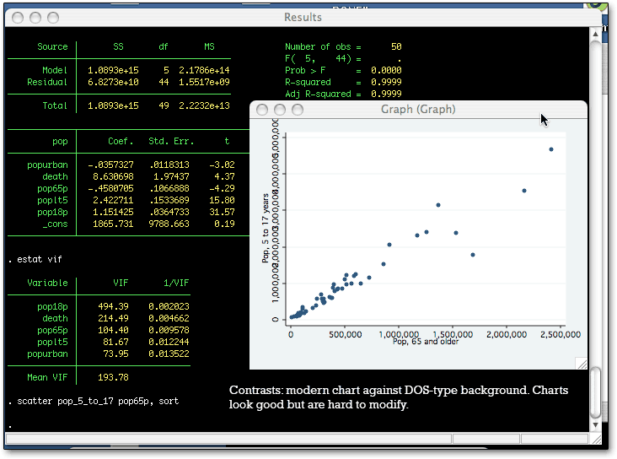Click the 'scatter pop_5_to_17 pop65p, sort' command
Image resolution: width=617 pixels, height=459 pixels.
98,401
